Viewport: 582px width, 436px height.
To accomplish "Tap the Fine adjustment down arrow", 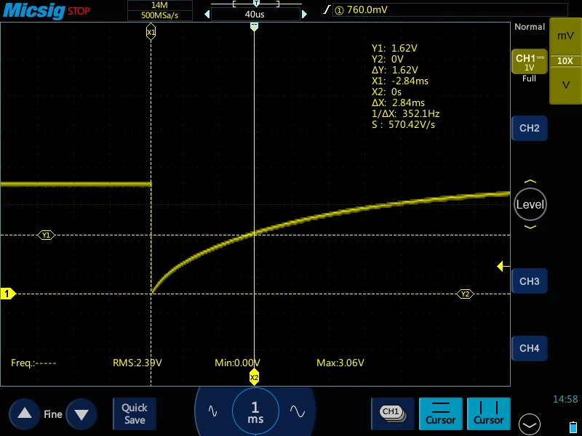I will [x=81, y=413].
